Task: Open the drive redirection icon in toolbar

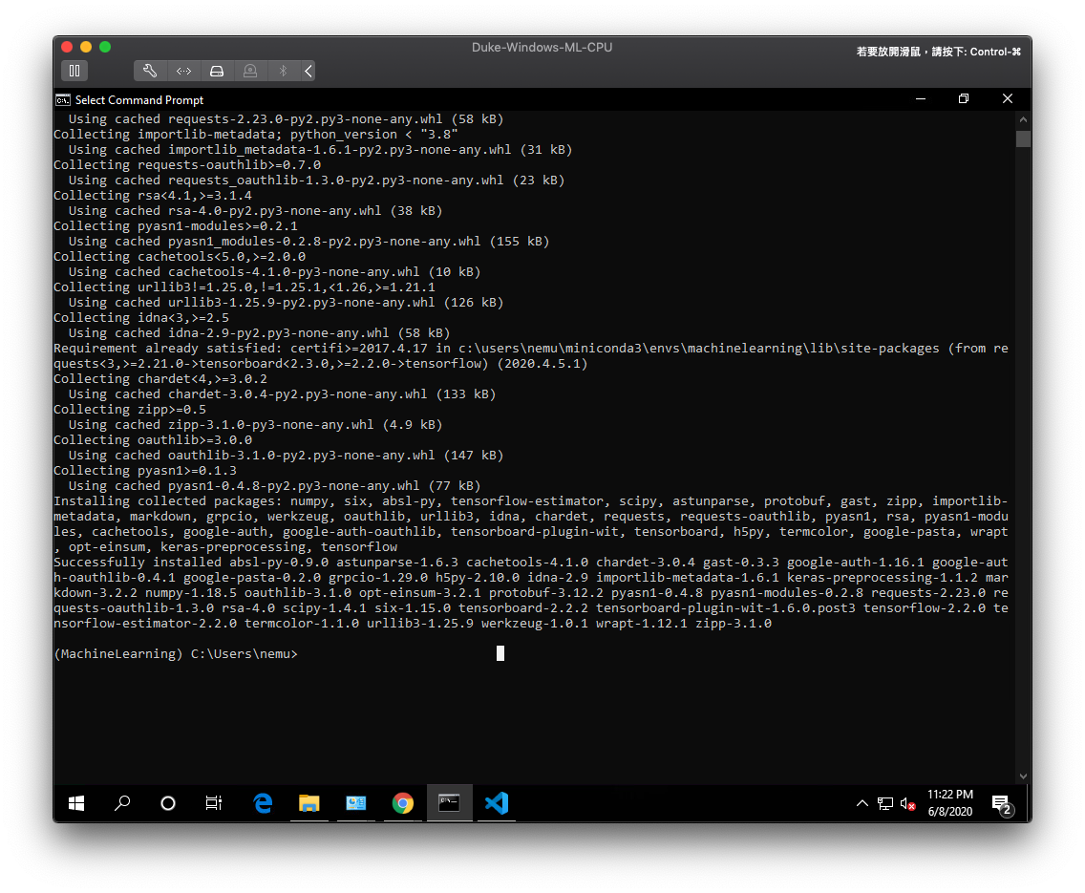Action: 217,70
